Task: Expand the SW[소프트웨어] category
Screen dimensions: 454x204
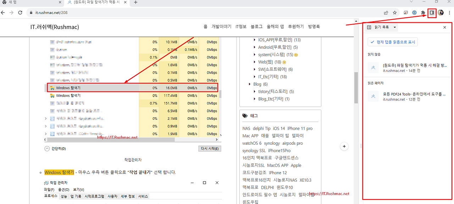Action: (x=255, y=69)
